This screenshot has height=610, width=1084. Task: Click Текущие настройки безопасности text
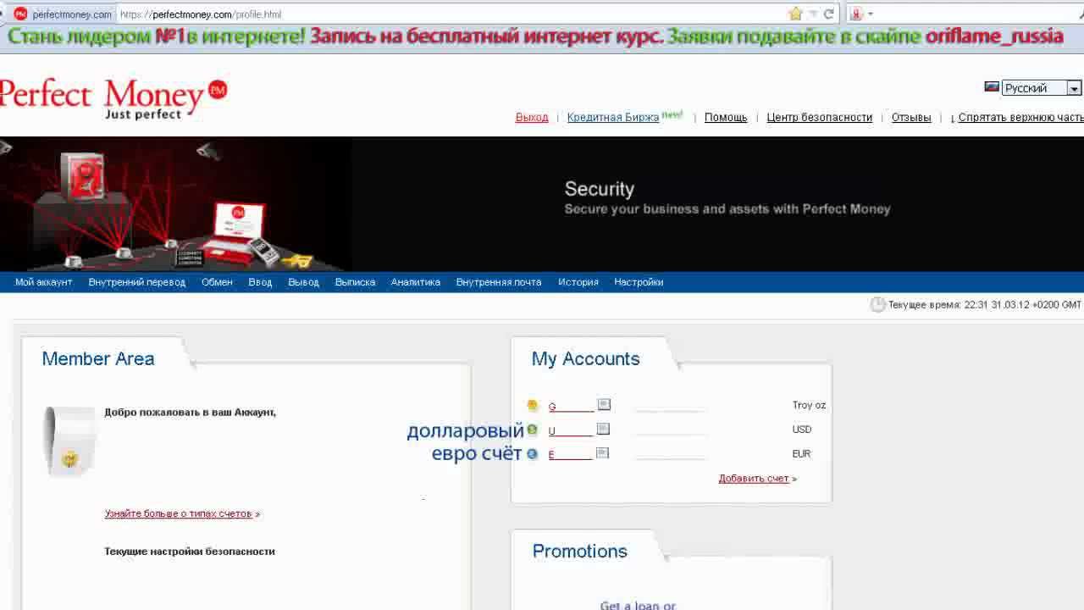tap(190, 552)
